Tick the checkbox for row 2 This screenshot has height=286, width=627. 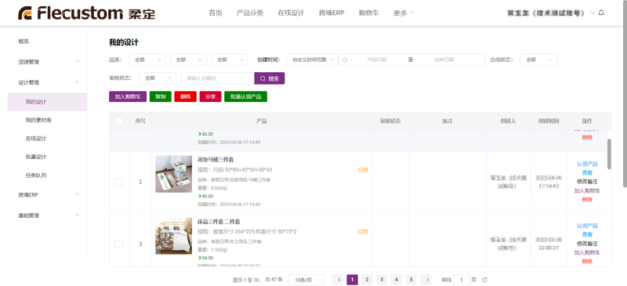(119, 182)
